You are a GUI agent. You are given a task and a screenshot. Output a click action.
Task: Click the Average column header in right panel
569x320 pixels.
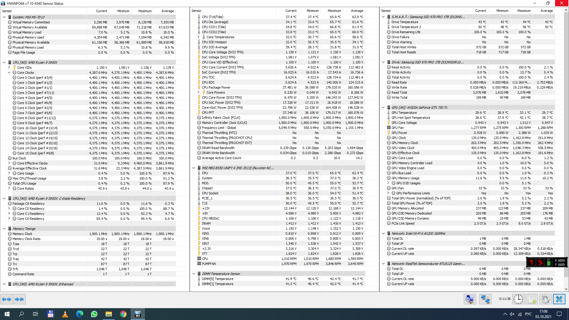tap(546, 11)
